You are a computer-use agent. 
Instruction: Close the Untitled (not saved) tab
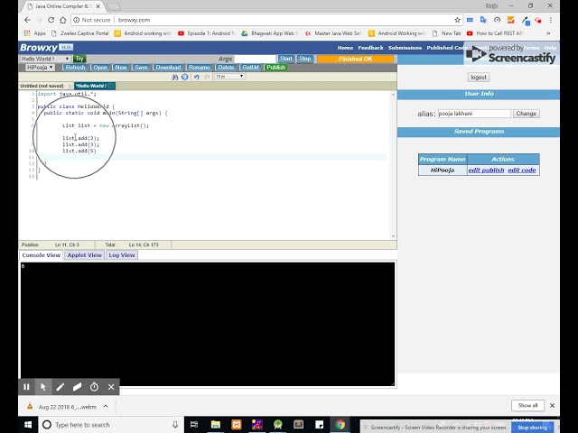click(x=70, y=86)
